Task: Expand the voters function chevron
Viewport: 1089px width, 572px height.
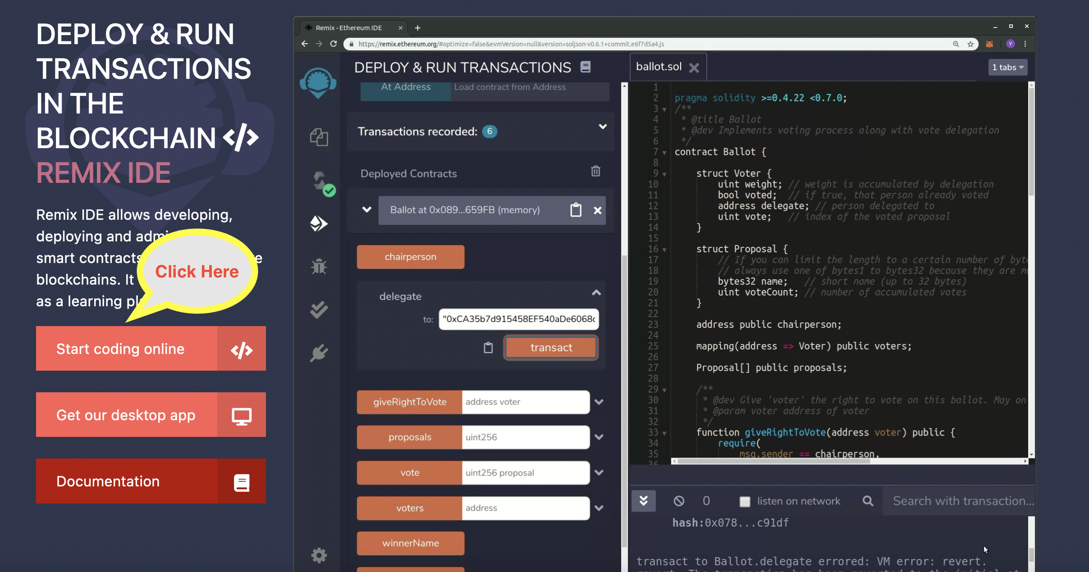Action: click(x=599, y=508)
